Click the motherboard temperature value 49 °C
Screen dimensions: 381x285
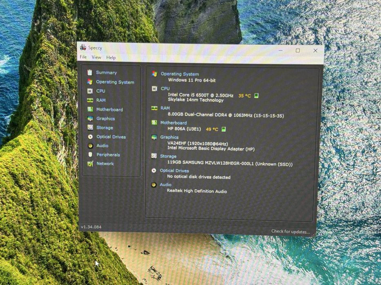coord(212,129)
